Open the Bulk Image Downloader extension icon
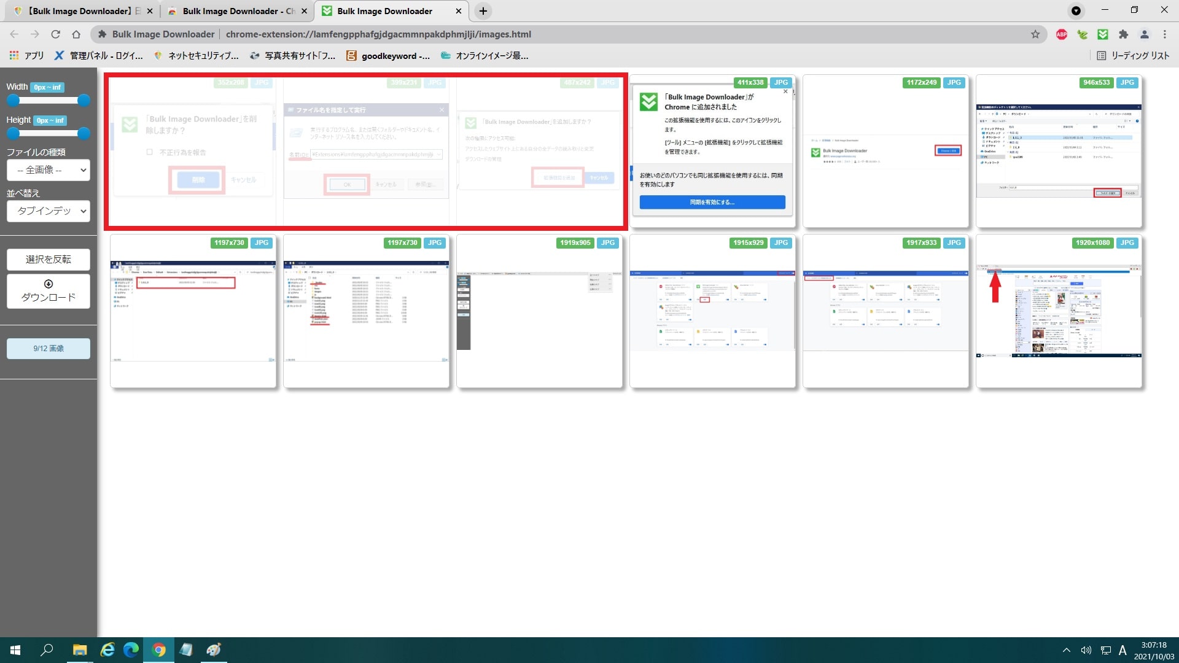 (1103, 34)
